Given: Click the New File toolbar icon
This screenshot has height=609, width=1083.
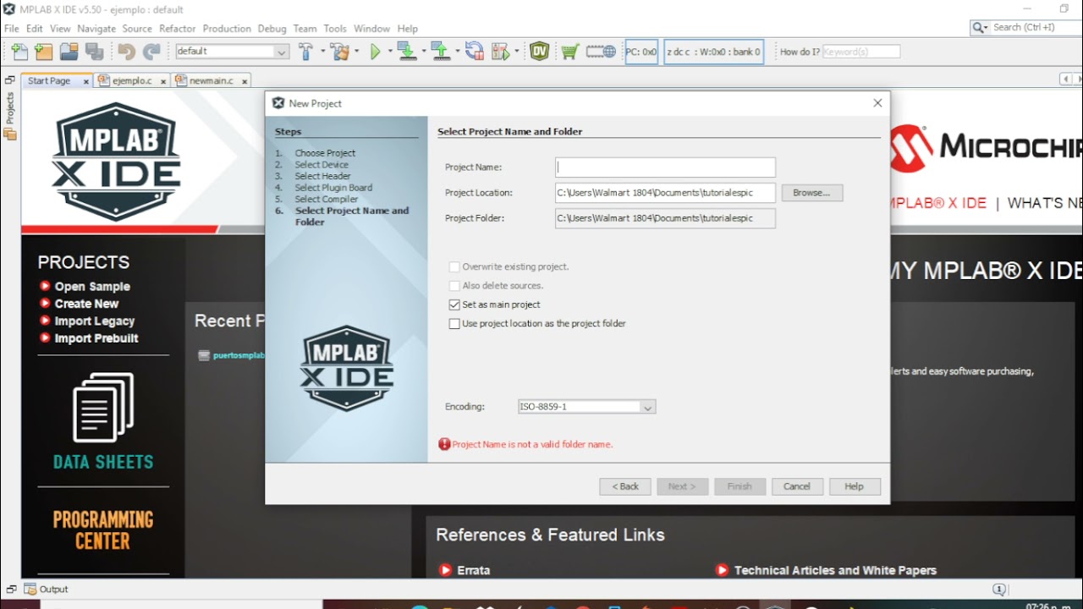Looking at the screenshot, I should [x=19, y=52].
